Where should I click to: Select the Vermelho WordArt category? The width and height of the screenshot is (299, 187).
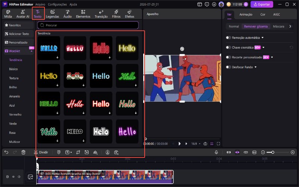[x=15, y=114]
